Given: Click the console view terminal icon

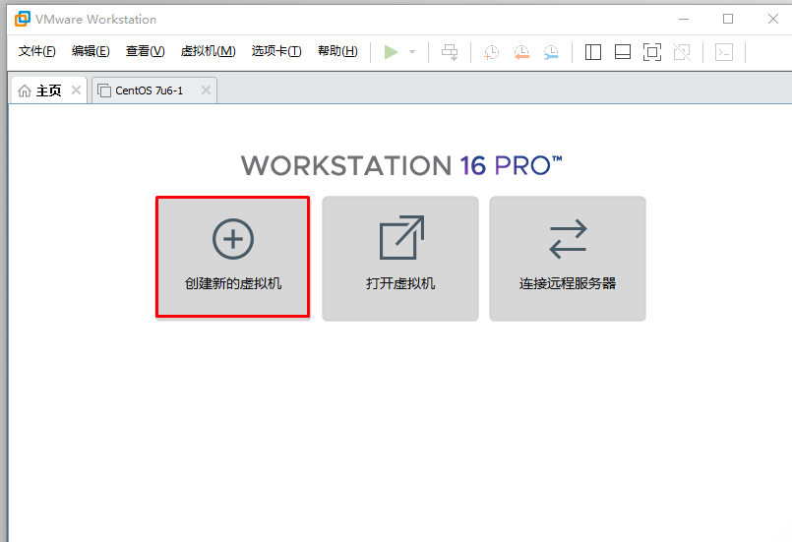Looking at the screenshot, I should tap(724, 52).
